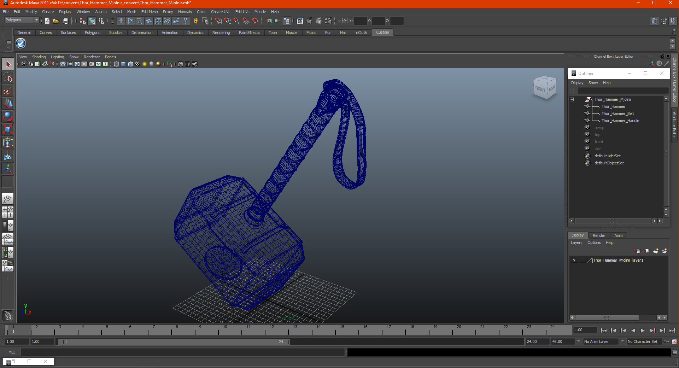679x368 pixels.
Task: Select Thor_Hammer_Belt in Outliner
Action: point(617,113)
